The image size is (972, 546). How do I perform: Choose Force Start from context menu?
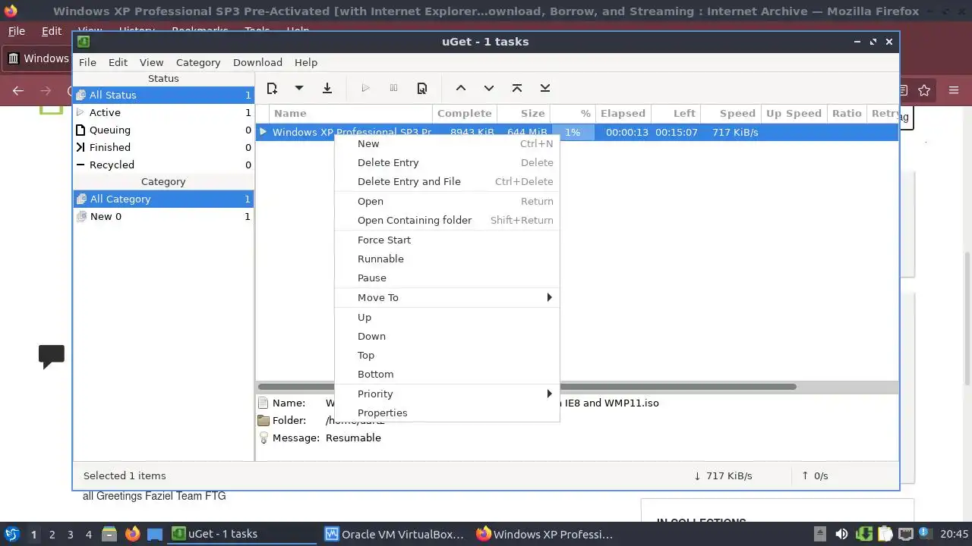pyautogui.click(x=447, y=240)
